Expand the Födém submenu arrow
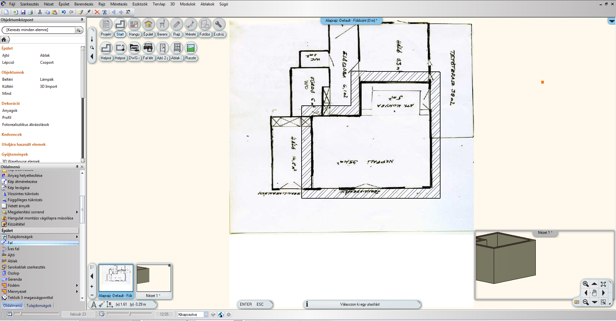This screenshot has width=616, height=321. click(77, 285)
